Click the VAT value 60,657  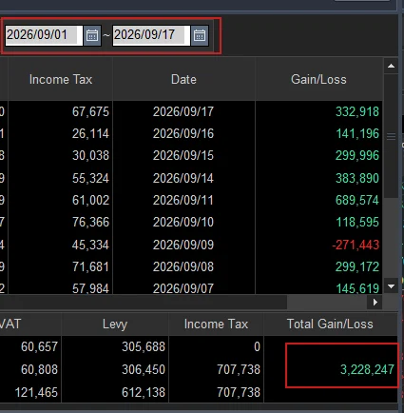point(40,346)
